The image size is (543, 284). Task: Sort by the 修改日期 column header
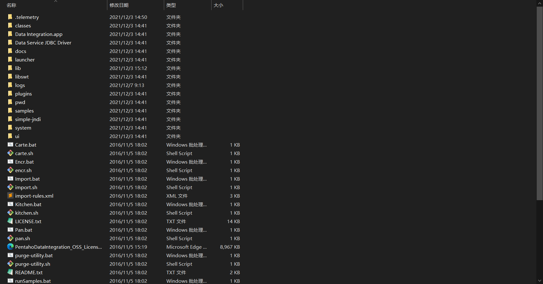point(119,5)
